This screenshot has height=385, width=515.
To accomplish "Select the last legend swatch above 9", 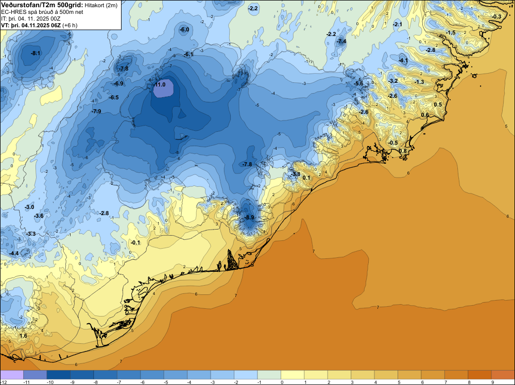I will [503, 375].
